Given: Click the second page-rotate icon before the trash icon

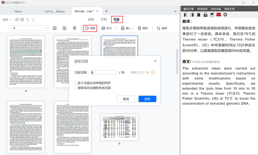Looking at the screenshot, I should coord(64,28).
